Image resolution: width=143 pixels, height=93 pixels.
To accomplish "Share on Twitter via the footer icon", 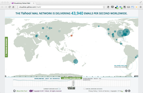I will [x=129, y=91].
